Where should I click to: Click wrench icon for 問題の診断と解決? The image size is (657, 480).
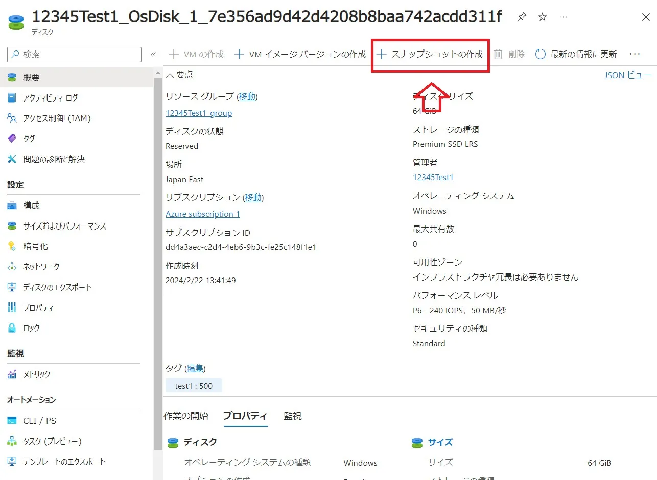pos(12,159)
